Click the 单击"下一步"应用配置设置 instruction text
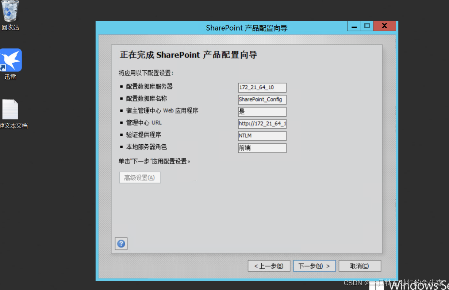This screenshot has width=449, height=290. 155,161
